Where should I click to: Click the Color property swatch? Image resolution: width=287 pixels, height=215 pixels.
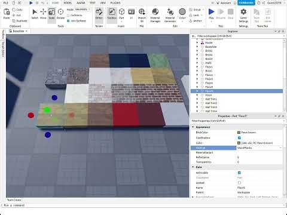[x=239, y=143]
